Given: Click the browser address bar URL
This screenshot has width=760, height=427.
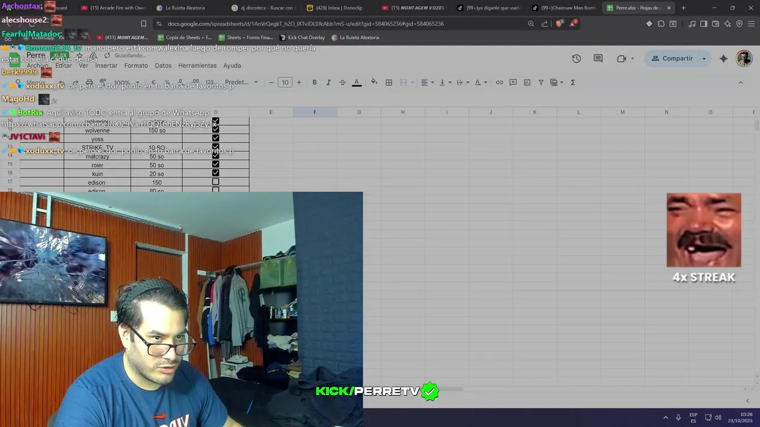Looking at the screenshot, I should [306, 24].
